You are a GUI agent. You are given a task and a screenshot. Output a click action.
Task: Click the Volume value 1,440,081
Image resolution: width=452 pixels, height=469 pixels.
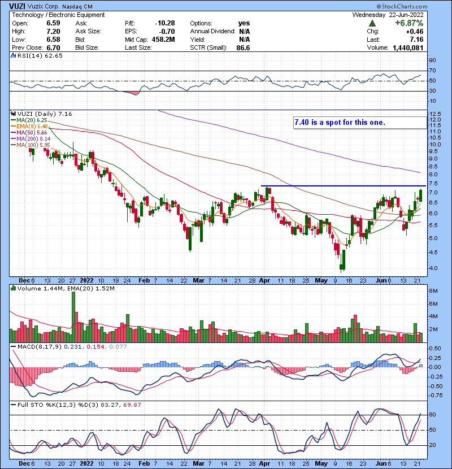coord(408,47)
